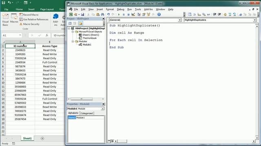Screen dimensions: 261x146
Task: Open Excel Name Box dropdown arrow
Action: pyautogui.click(x=20, y=35)
